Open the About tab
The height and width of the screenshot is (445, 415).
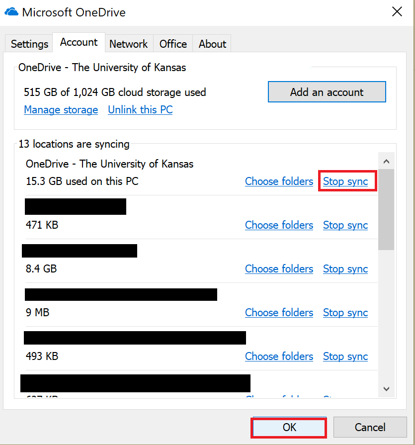click(212, 44)
